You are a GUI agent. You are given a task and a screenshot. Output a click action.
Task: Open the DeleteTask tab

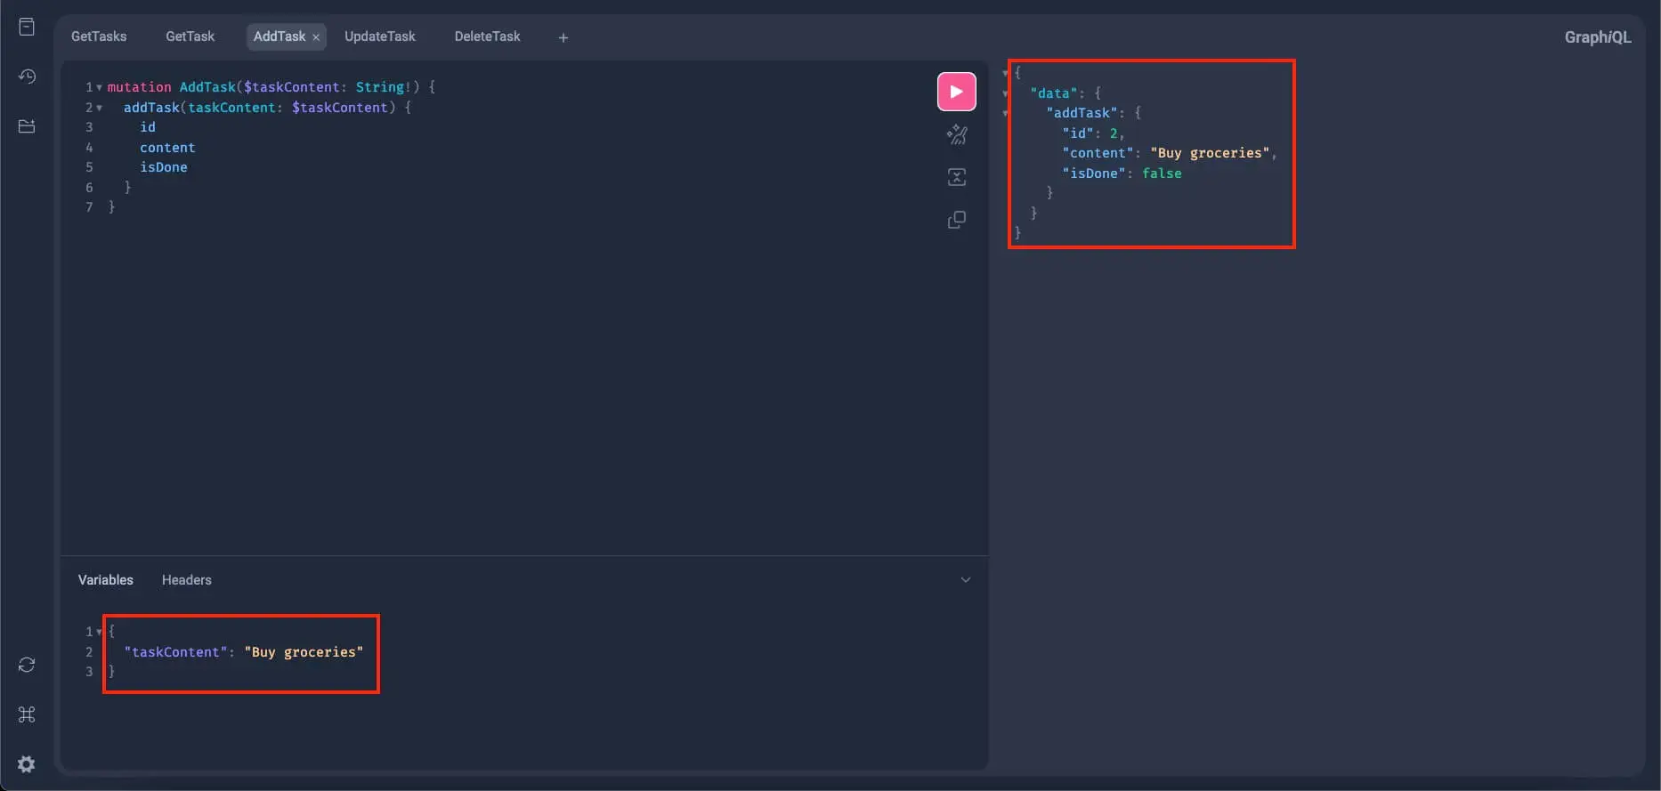pos(487,36)
